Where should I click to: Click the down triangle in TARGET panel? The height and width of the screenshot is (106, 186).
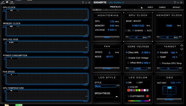[x=182, y=49]
